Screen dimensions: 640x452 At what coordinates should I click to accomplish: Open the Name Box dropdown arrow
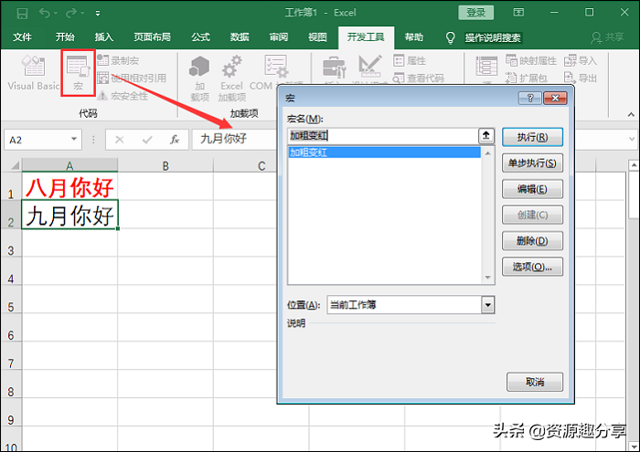tap(75, 140)
